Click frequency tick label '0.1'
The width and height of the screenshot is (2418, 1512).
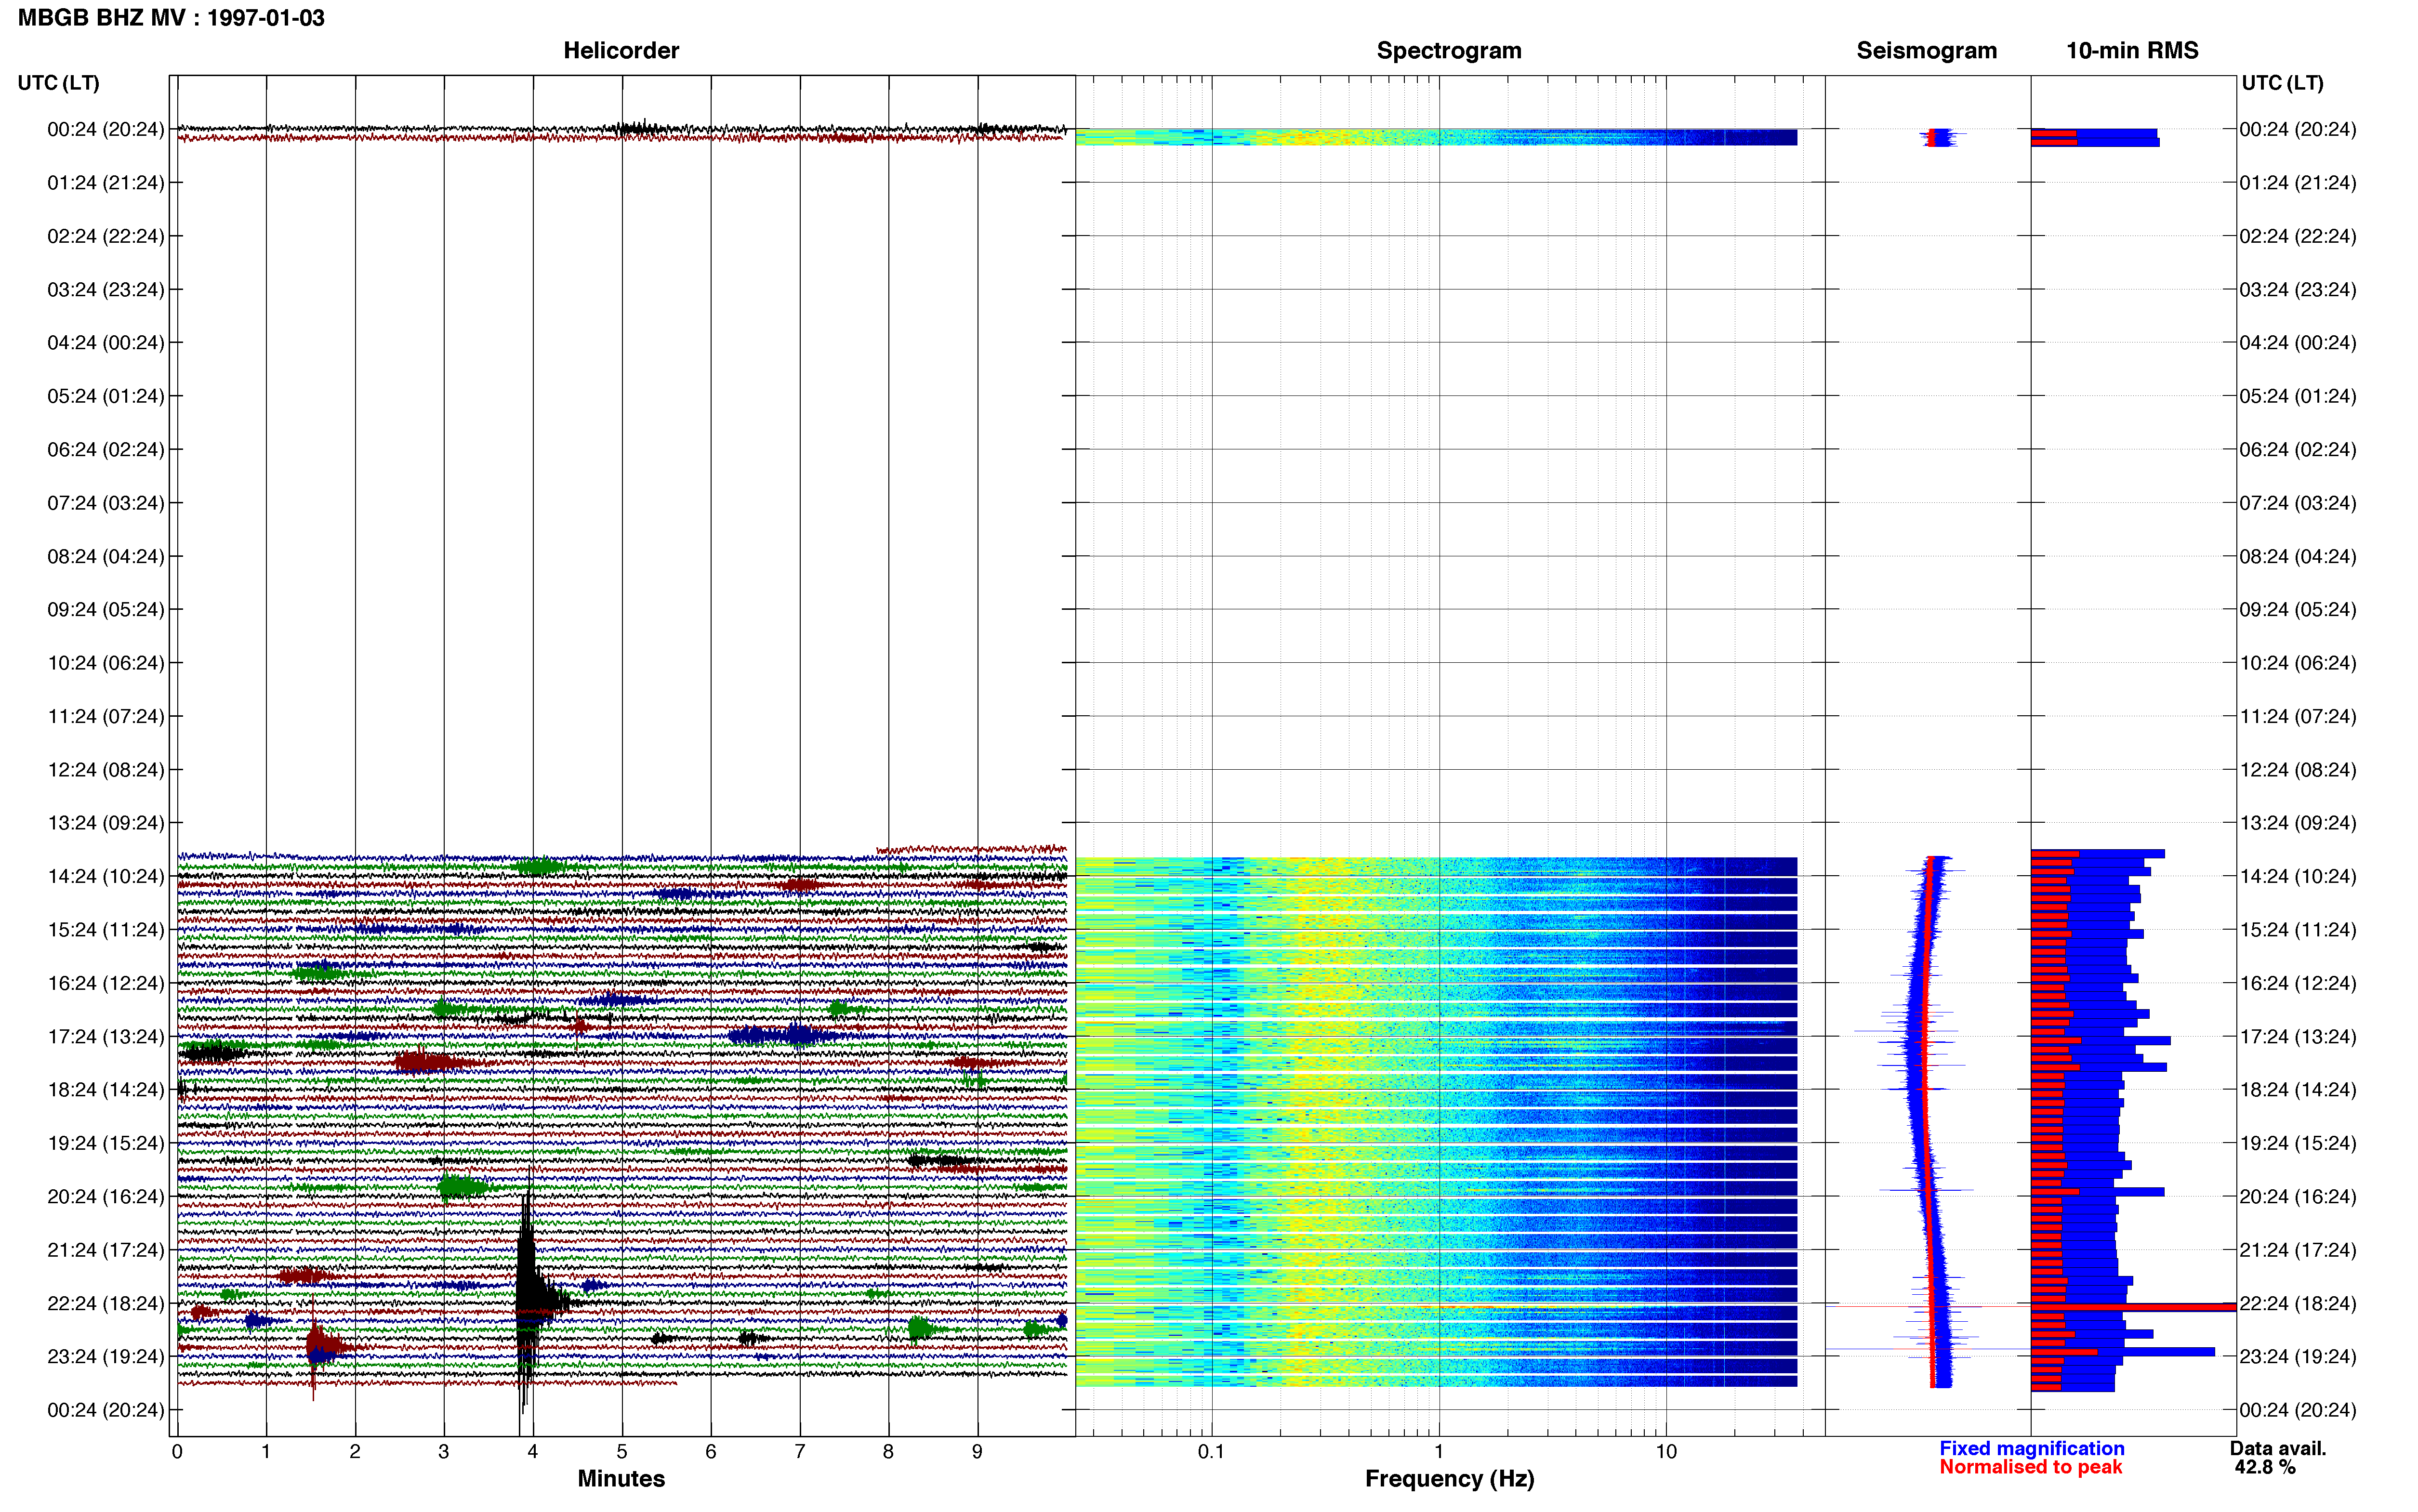[x=1211, y=1452]
